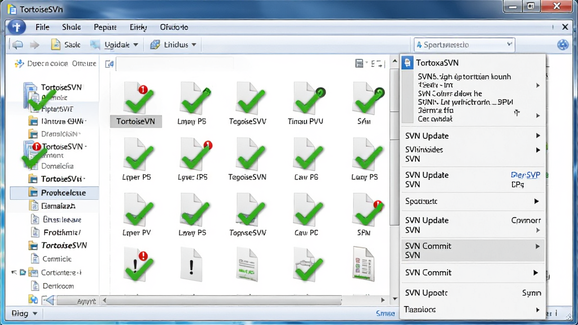Select the Lmay PS file icon
Screen dimensions: 578x325
[x=192, y=104]
